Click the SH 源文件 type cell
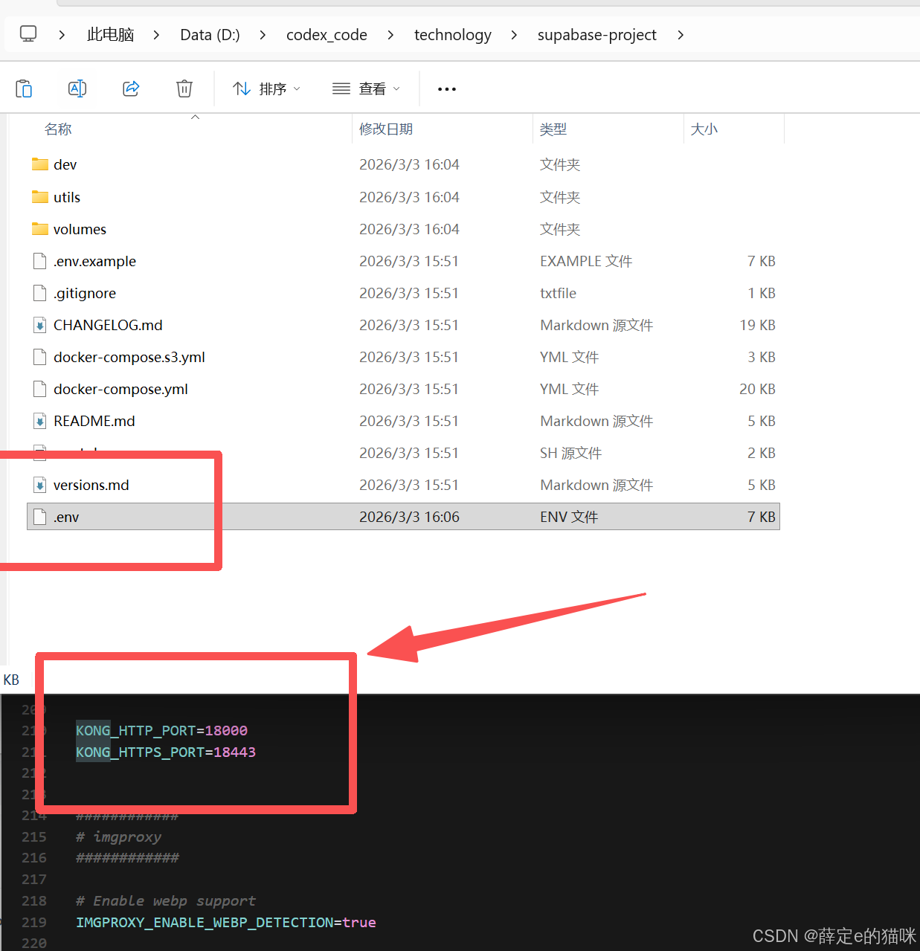Image resolution: width=920 pixels, height=951 pixels. pos(571,453)
